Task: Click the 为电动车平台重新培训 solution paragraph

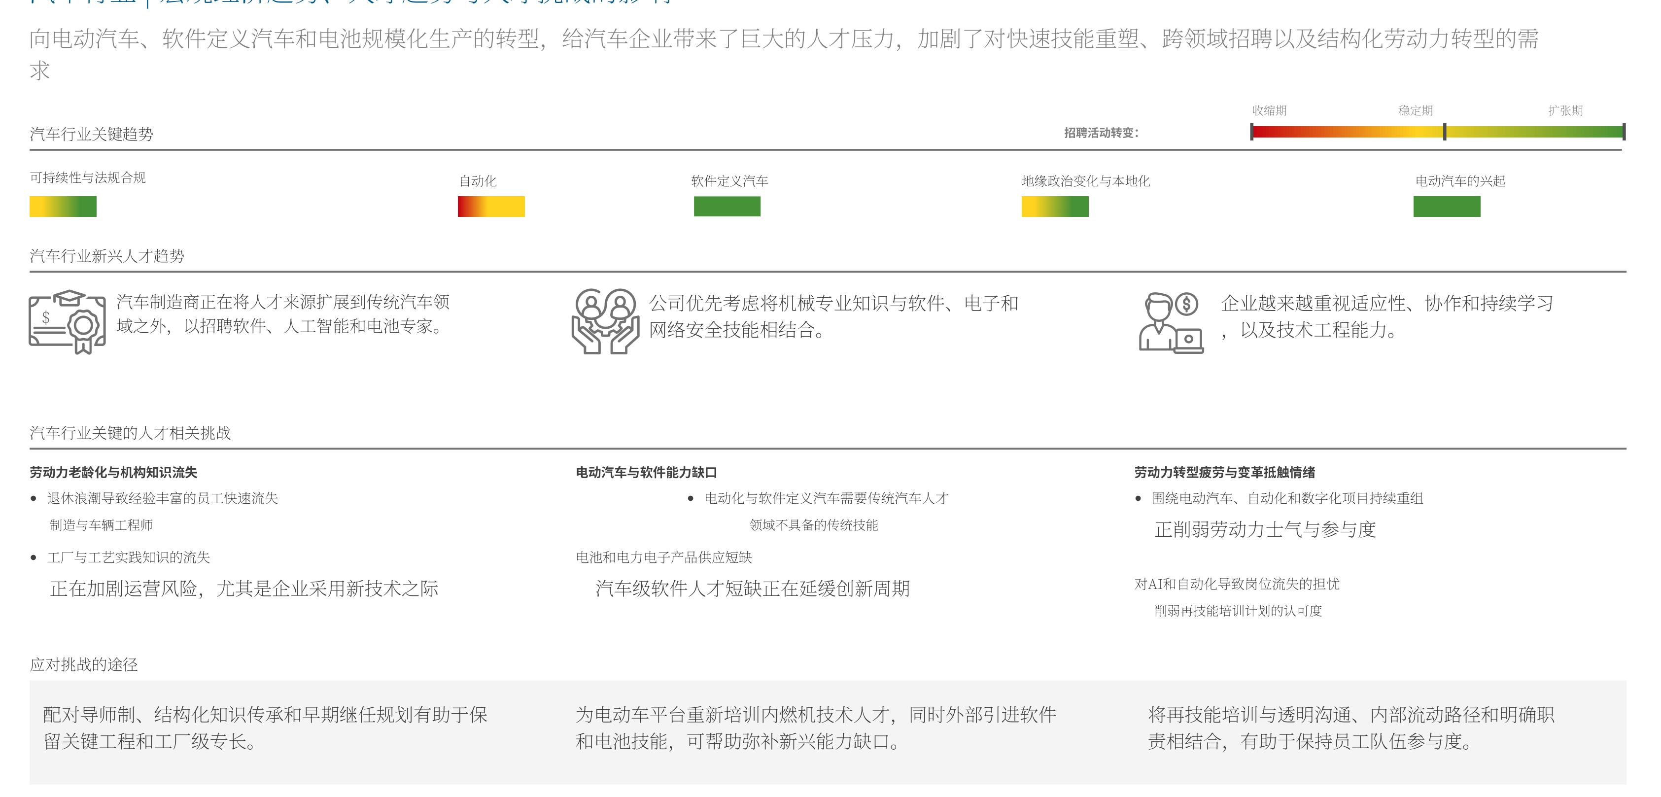Action: coord(816,728)
